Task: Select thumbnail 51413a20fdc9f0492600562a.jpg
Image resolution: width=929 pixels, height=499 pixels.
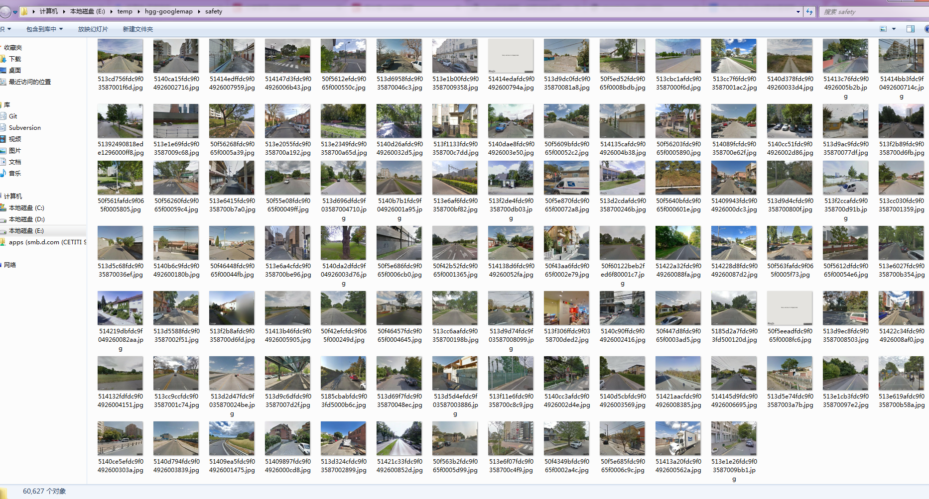Action: [678, 438]
